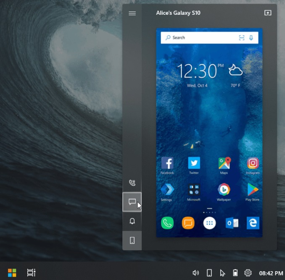Open the Microsoft apps folder
Image resolution: width=285 pixels, height=280 pixels.
click(194, 193)
